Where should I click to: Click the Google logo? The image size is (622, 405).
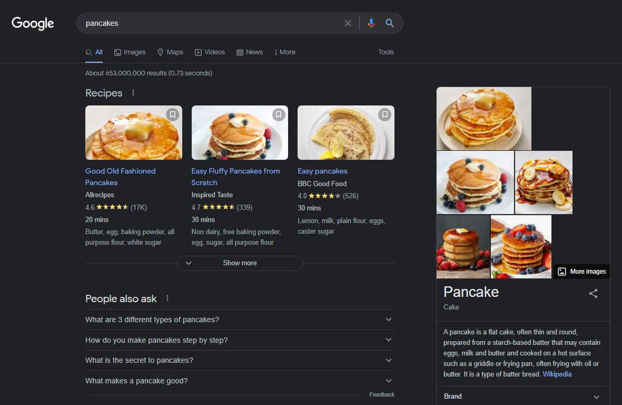33,23
